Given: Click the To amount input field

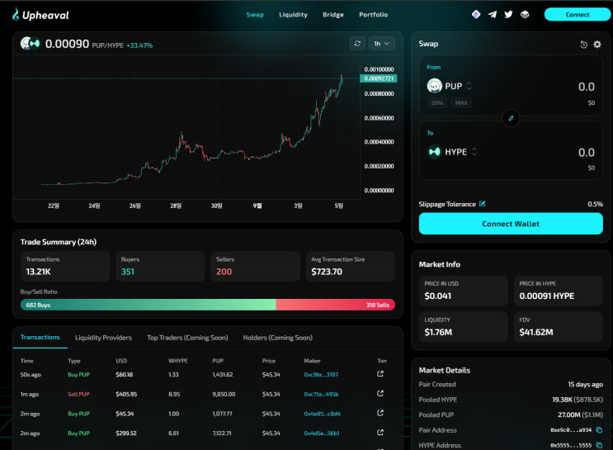Looking at the screenshot, I should [x=586, y=152].
